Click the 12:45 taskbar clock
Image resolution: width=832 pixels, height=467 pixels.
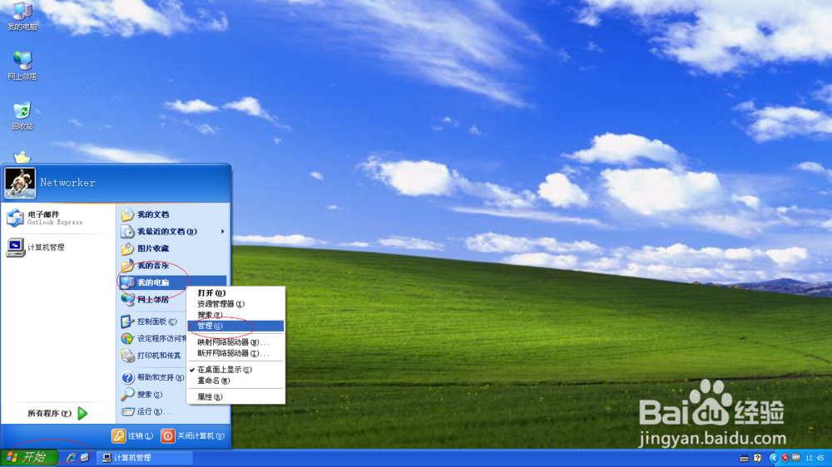point(815,458)
